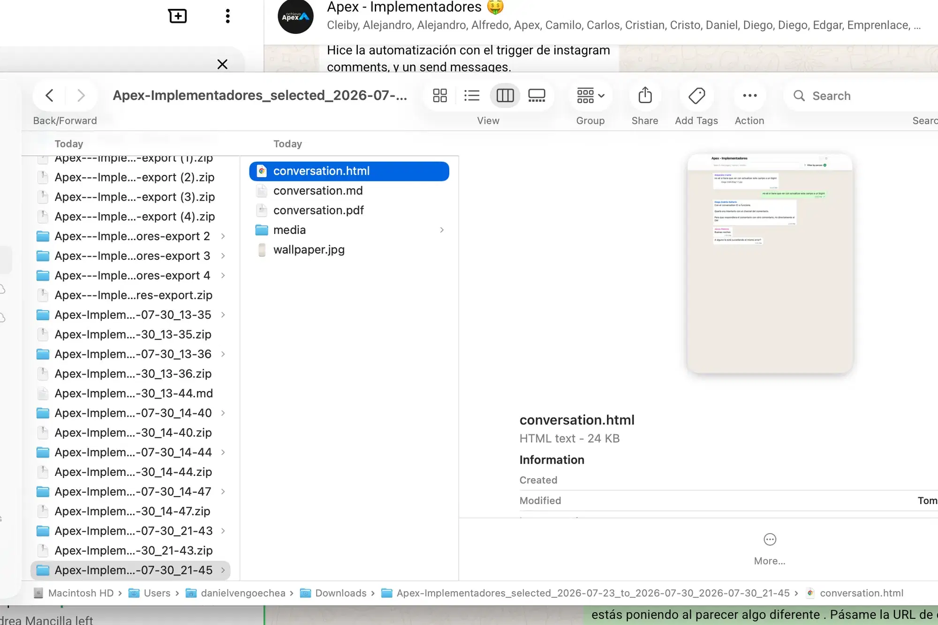This screenshot has height=625, width=938.
Task: Select Apex-Implem...-30_13-36.zip
Action: (130, 374)
